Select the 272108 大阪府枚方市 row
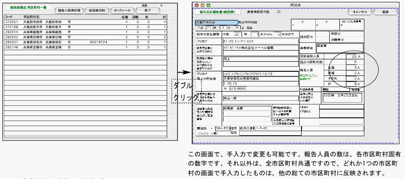Viewport: 405px width, 179px height. tap(85, 27)
